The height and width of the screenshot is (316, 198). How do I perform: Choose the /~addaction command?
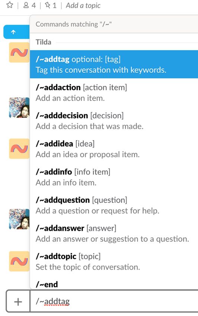click(114, 93)
